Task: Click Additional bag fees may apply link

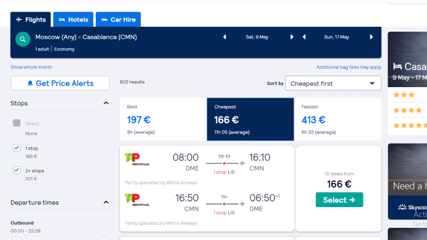Action: [349, 67]
